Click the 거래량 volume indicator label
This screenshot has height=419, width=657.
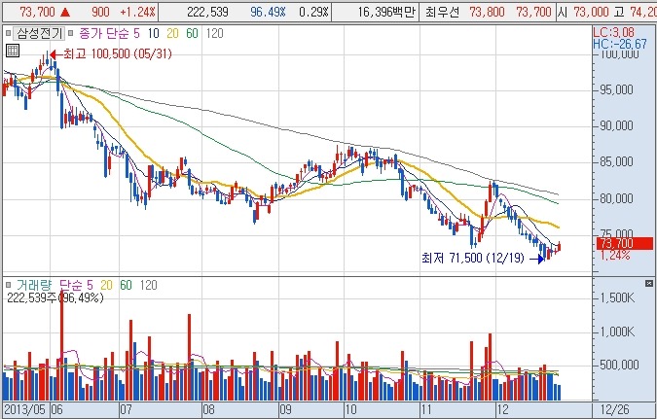click(x=34, y=286)
